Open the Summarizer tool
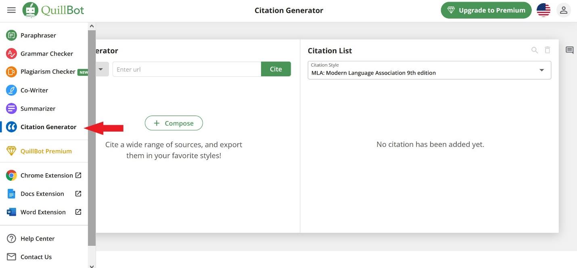This screenshot has height=268, width=577. click(38, 109)
